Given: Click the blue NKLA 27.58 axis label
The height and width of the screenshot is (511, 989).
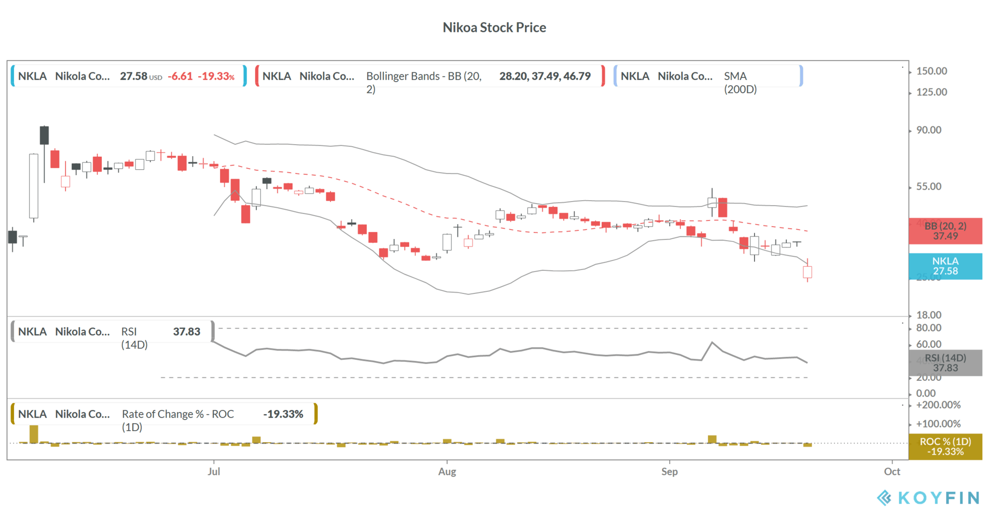Looking at the screenshot, I should 945,266.
